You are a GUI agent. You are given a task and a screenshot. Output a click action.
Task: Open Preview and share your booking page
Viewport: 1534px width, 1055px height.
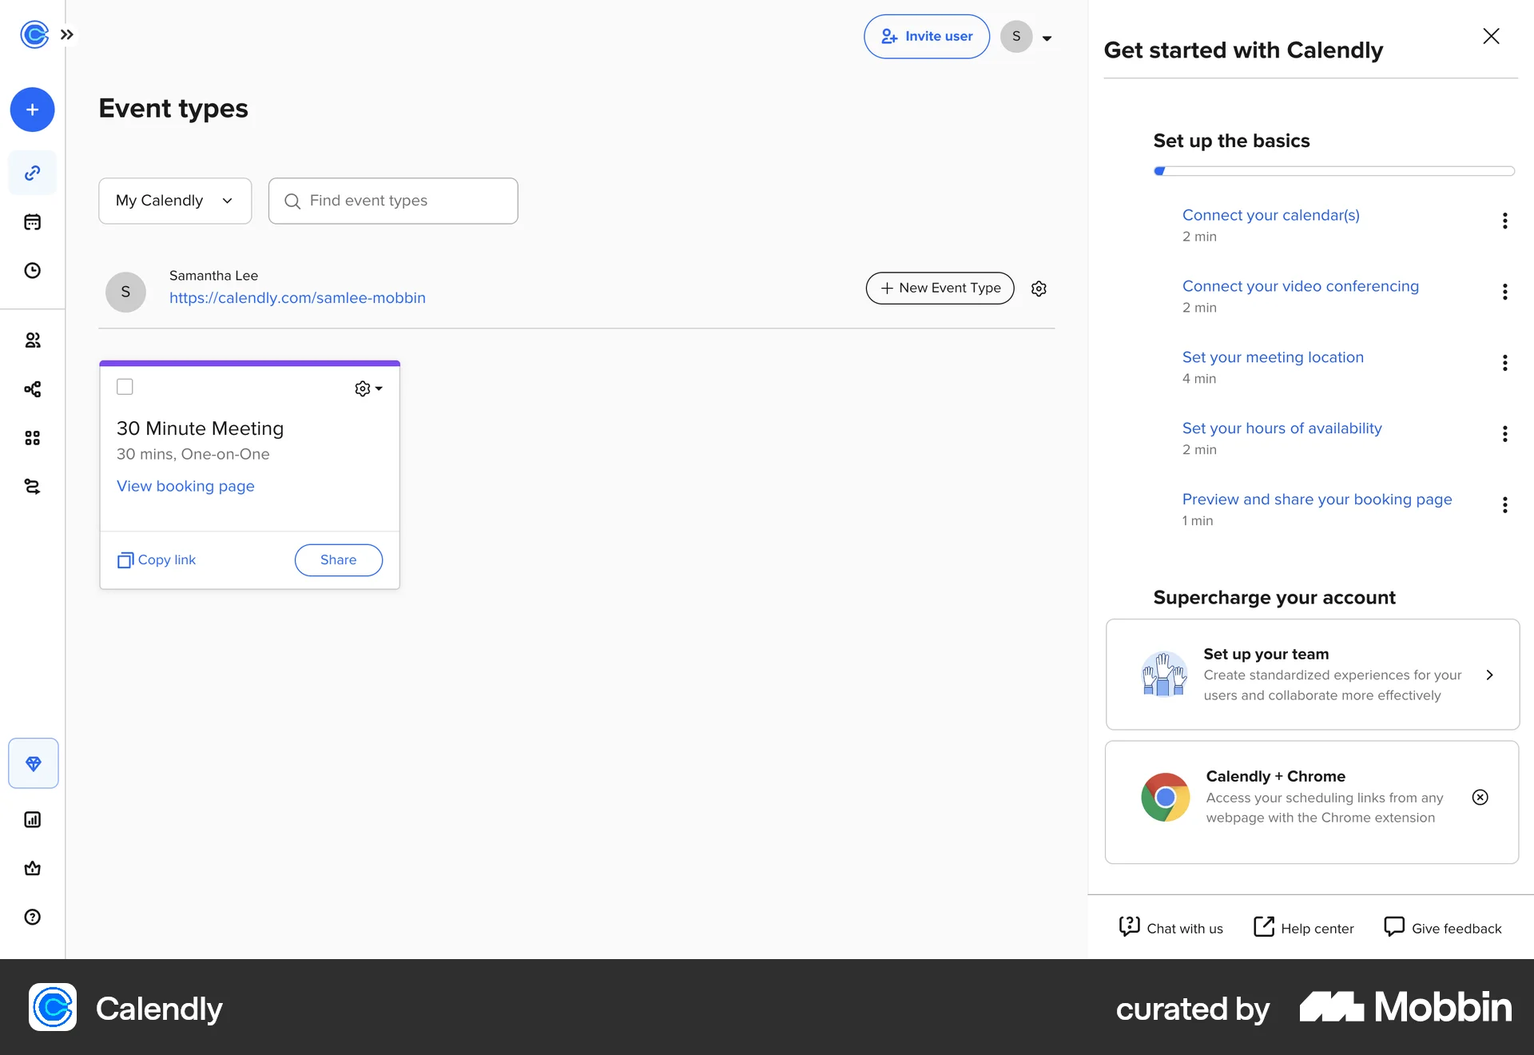[1317, 500]
